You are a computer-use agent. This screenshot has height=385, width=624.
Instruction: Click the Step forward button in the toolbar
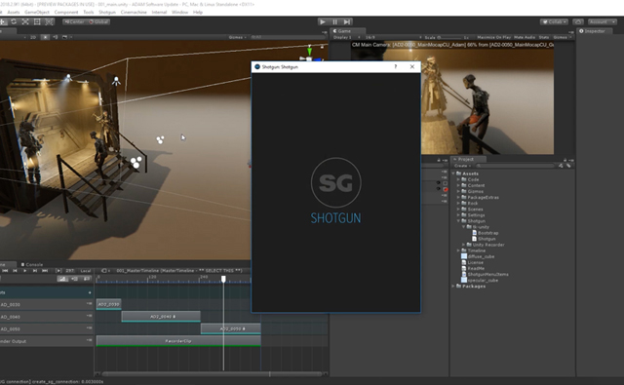(347, 21)
